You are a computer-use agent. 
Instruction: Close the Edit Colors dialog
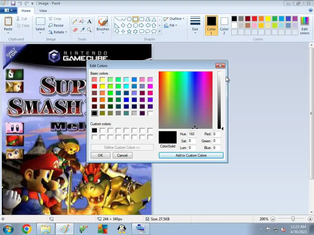pos(220,65)
